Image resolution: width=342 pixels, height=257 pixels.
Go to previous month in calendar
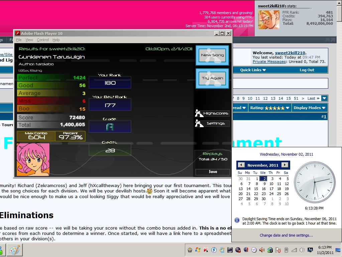[x=241, y=165]
